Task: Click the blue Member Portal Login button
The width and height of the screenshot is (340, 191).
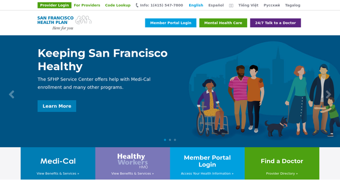Action: coord(171,23)
